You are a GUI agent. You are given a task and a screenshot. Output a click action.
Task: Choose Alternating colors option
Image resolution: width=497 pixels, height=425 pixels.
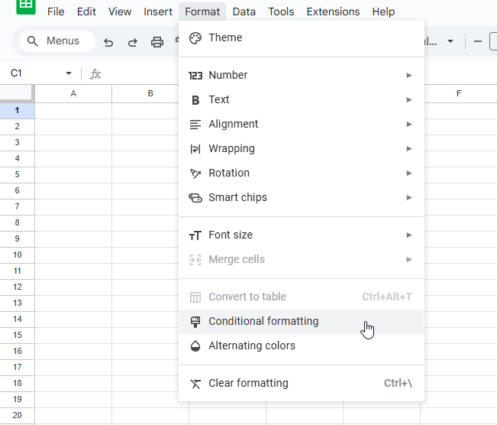pyautogui.click(x=302, y=346)
